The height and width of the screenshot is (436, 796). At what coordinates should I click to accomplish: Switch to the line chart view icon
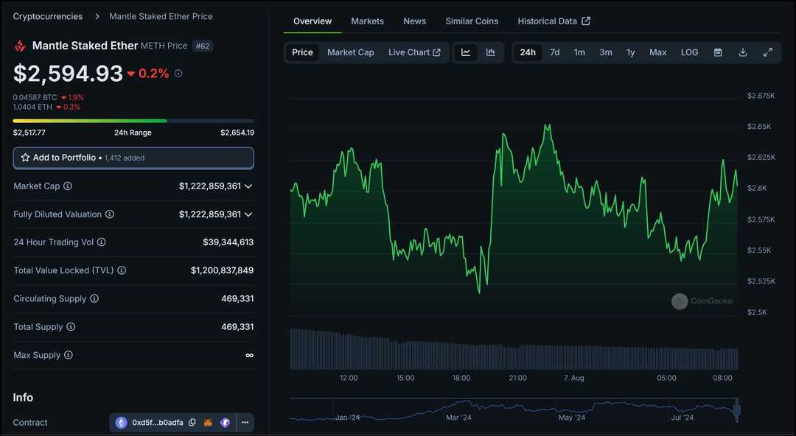tap(465, 52)
